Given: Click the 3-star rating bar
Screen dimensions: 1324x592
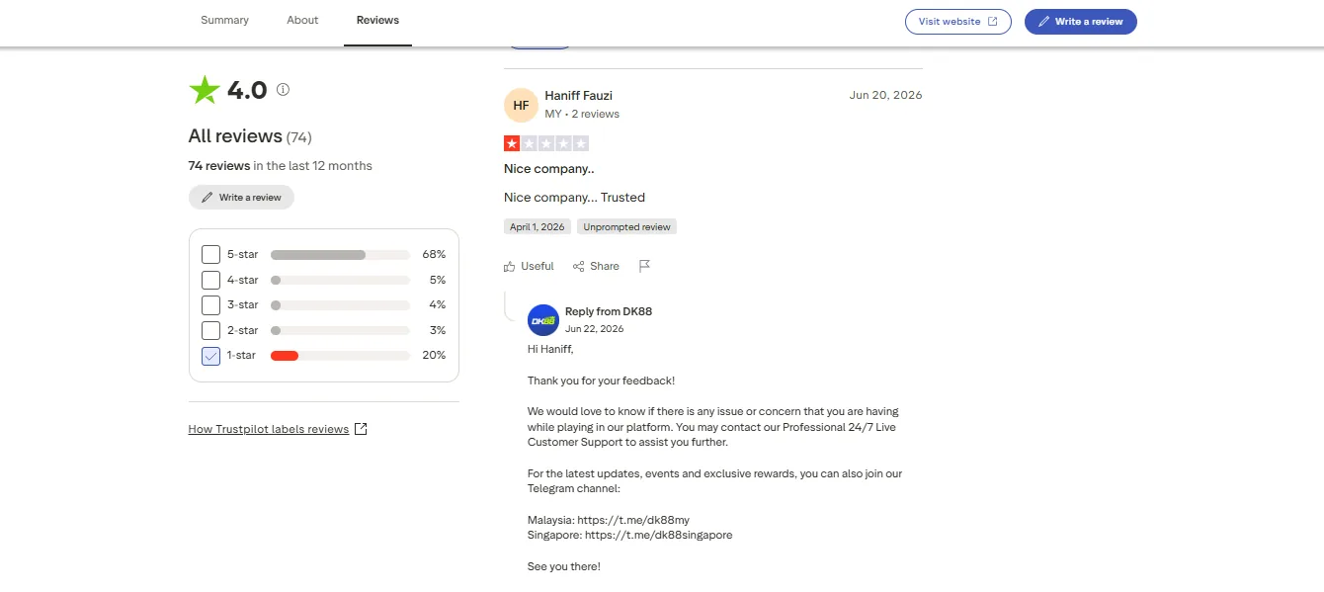Looking at the screenshot, I should pos(340,305).
